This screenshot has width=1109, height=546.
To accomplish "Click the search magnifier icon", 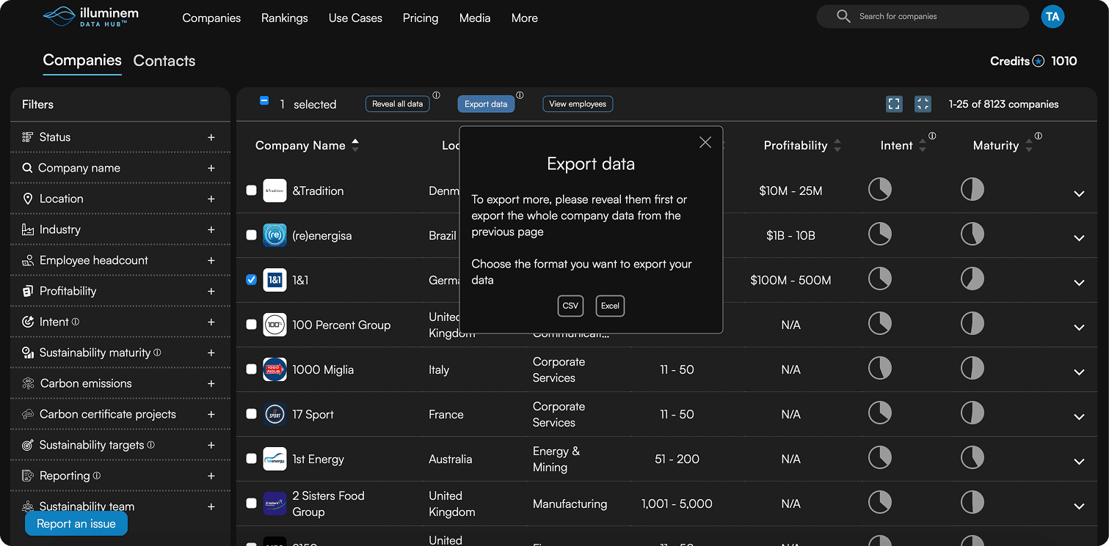I will (843, 16).
